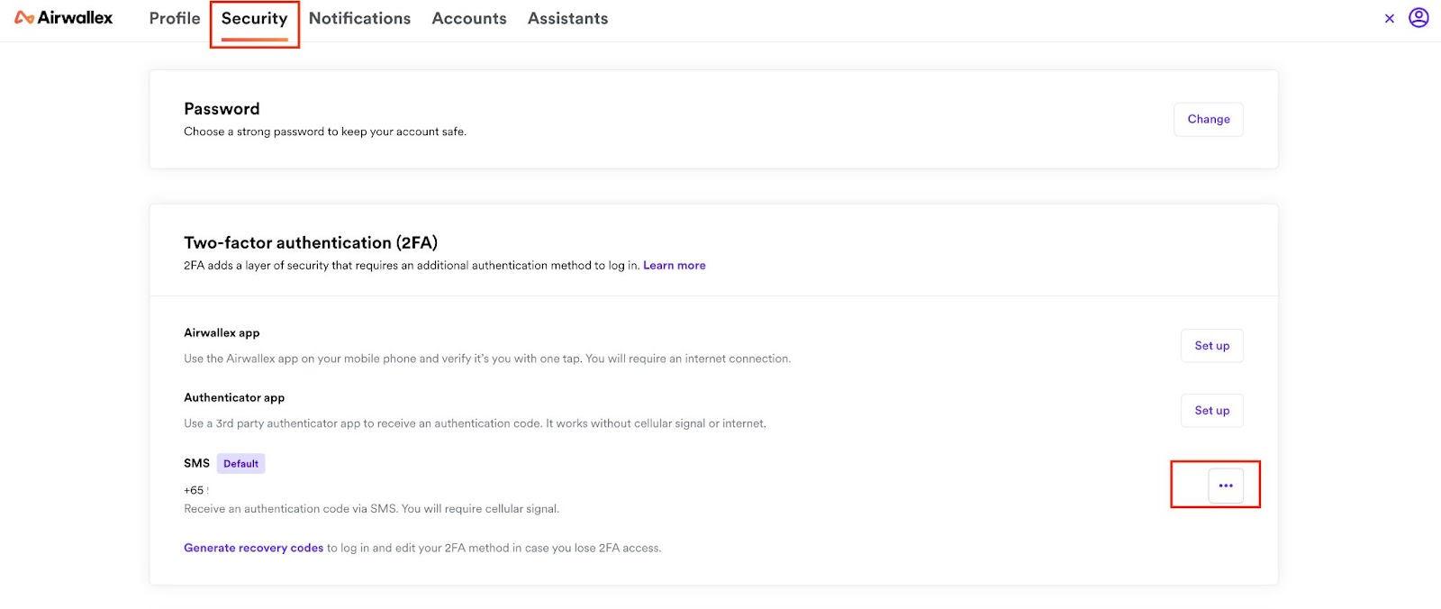Click the Two-factor authentication (2FA) heading
This screenshot has height=609, width=1441.
pyautogui.click(x=311, y=242)
